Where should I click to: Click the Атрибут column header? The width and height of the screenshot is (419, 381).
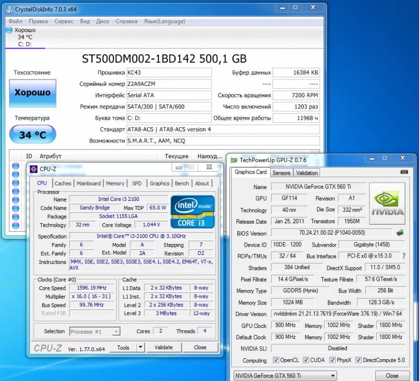click(51, 156)
